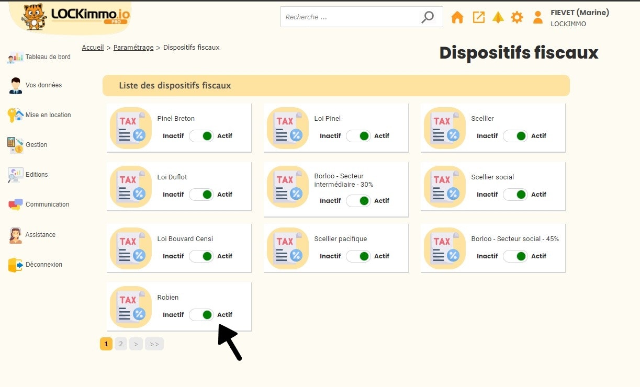The image size is (640, 387).
Task: Select Gestion in the sidebar menu
Action: (x=36, y=145)
